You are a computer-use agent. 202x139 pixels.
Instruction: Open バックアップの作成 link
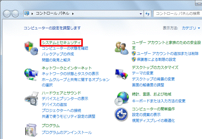coord(58,54)
